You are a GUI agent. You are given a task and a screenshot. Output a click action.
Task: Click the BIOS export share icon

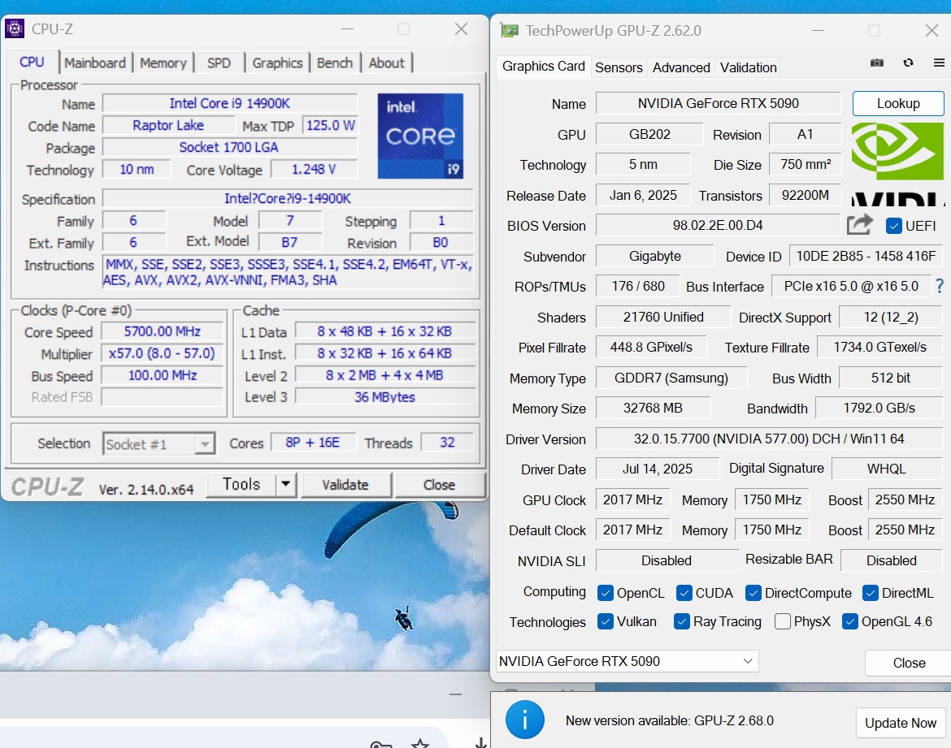[859, 225]
